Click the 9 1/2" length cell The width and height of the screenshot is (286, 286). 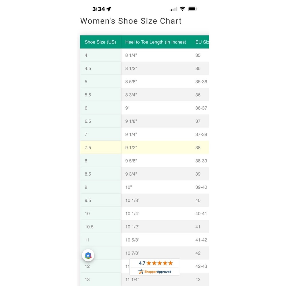131,148
